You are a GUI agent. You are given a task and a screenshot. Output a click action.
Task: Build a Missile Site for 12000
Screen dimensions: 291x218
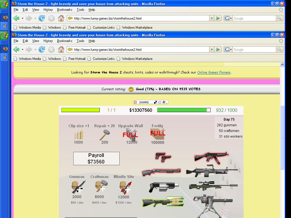(125, 187)
